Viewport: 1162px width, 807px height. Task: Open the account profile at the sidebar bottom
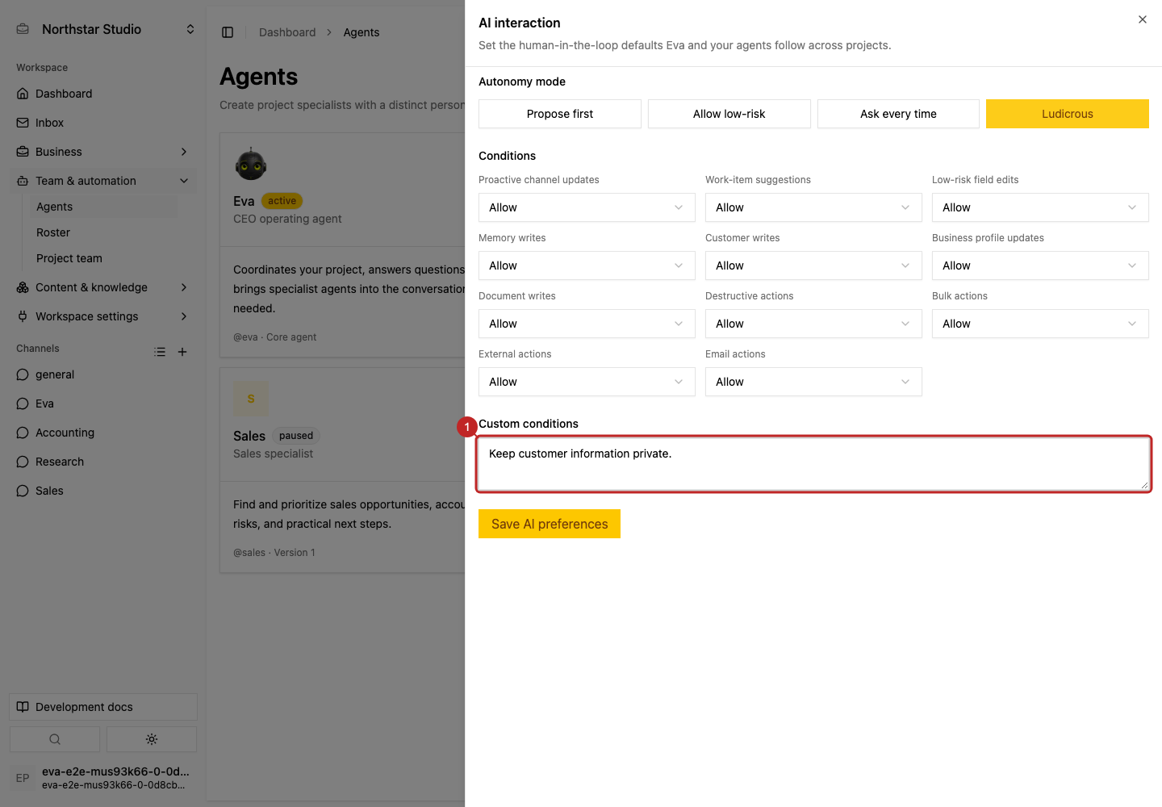(103, 778)
